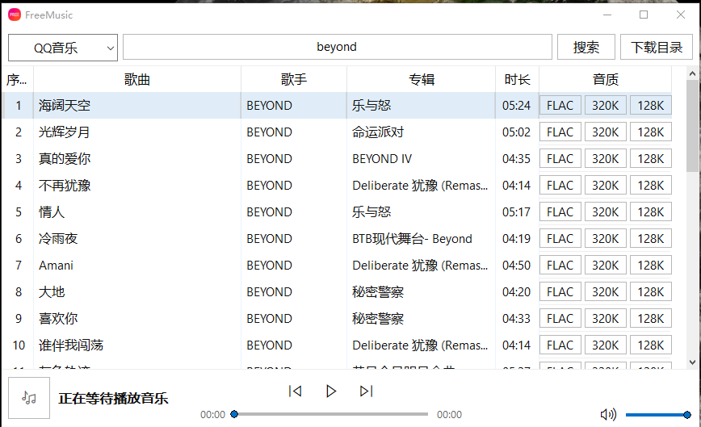This screenshot has width=701, height=427.
Task: Select the song 情人
Action: coord(52,212)
